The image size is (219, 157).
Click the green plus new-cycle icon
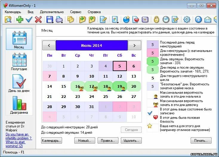[20, 19]
